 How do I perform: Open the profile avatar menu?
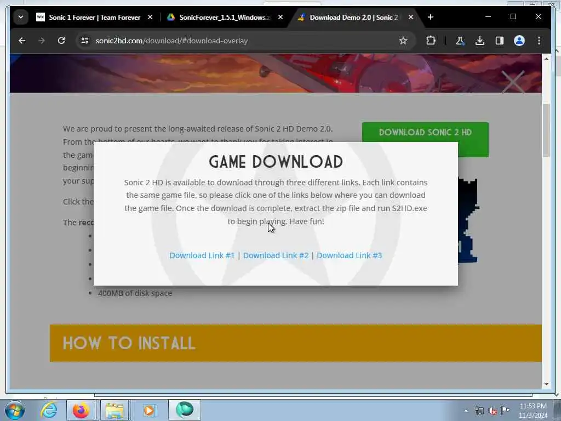tap(519, 41)
